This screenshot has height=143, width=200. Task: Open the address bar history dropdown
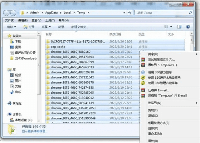click(x=124, y=13)
